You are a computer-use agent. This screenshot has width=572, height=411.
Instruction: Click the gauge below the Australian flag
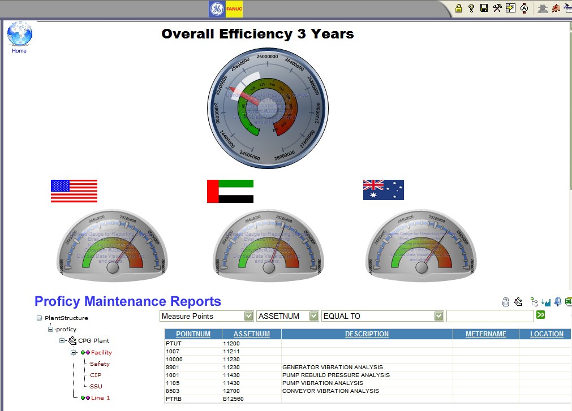tap(422, 245)
